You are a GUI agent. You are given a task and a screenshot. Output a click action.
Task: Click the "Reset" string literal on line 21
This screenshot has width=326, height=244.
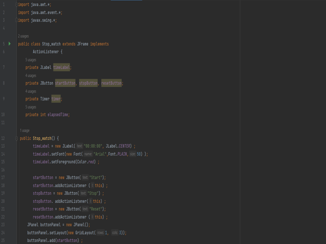click(x=96, y=209)
